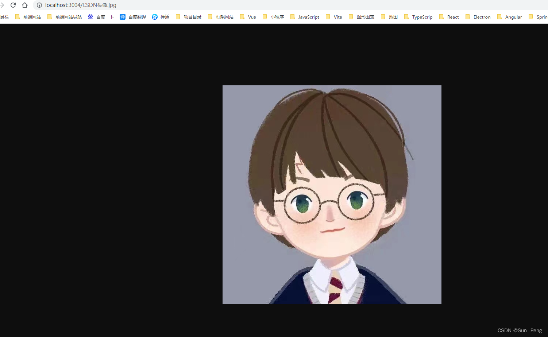
Task: Open the 框架网站 bookmark folder
Action: (x=221, y=17)
